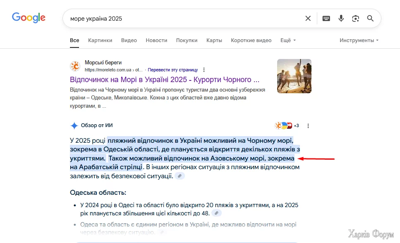Switch to the Все tab
Image resolution: width=400 pixels, height=243 pixels.
(74, 40)
